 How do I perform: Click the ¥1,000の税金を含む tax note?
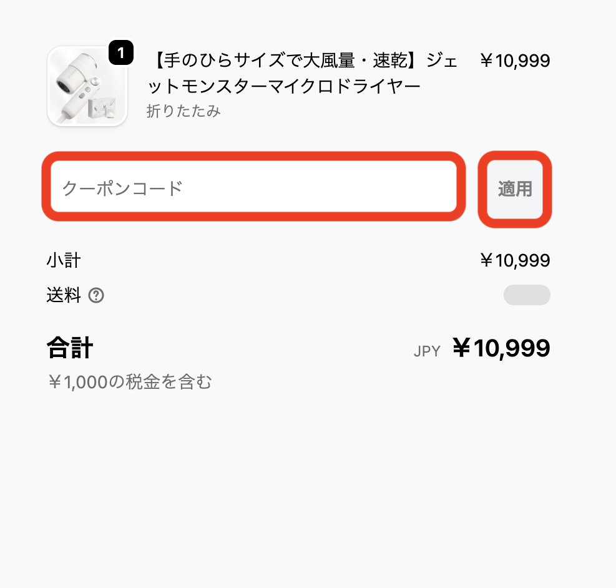[130, 381]
